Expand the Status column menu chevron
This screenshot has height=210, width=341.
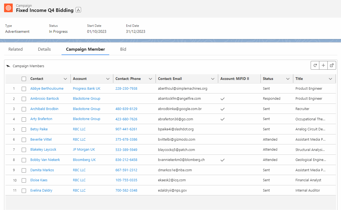(288, 79)
